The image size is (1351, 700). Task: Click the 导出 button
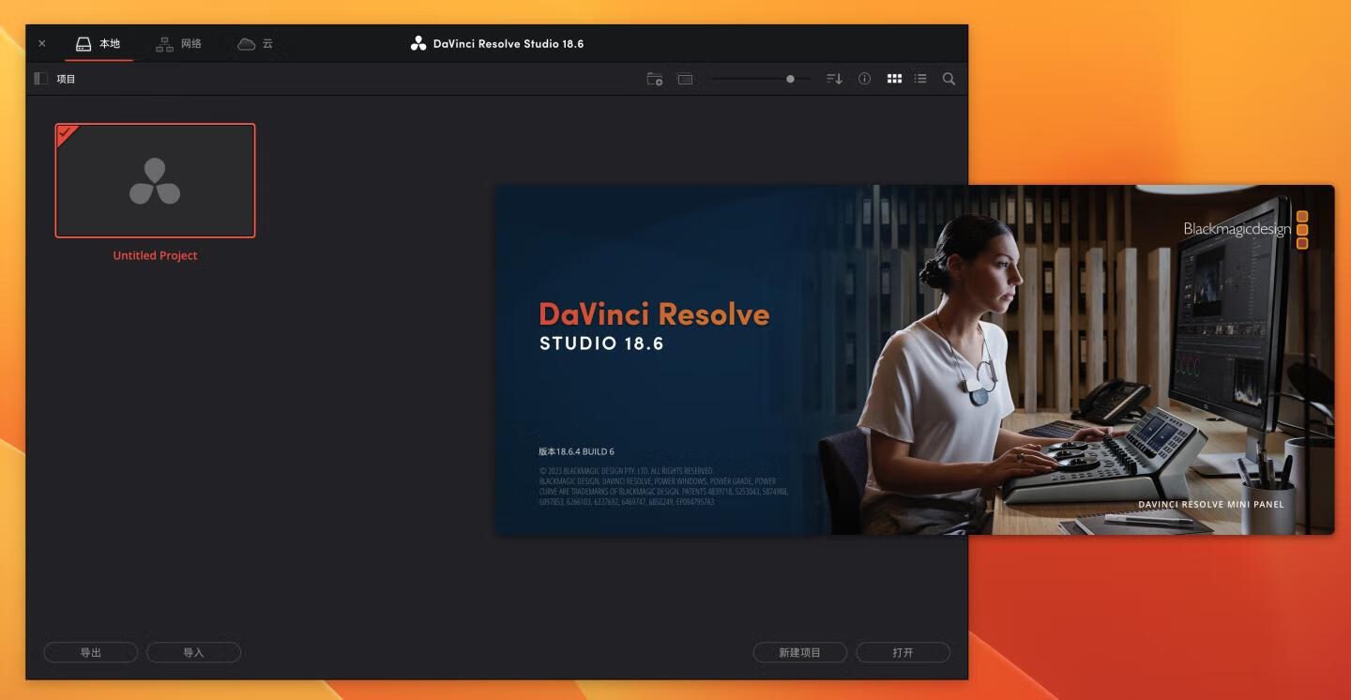pos(91,652)
